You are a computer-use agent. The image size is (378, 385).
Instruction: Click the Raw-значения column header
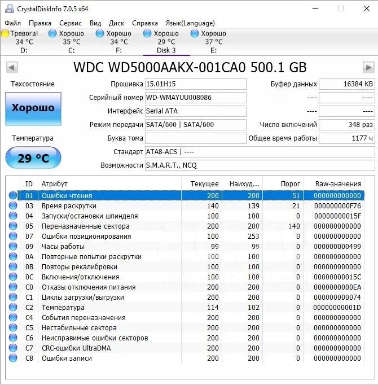coord(334,183)
